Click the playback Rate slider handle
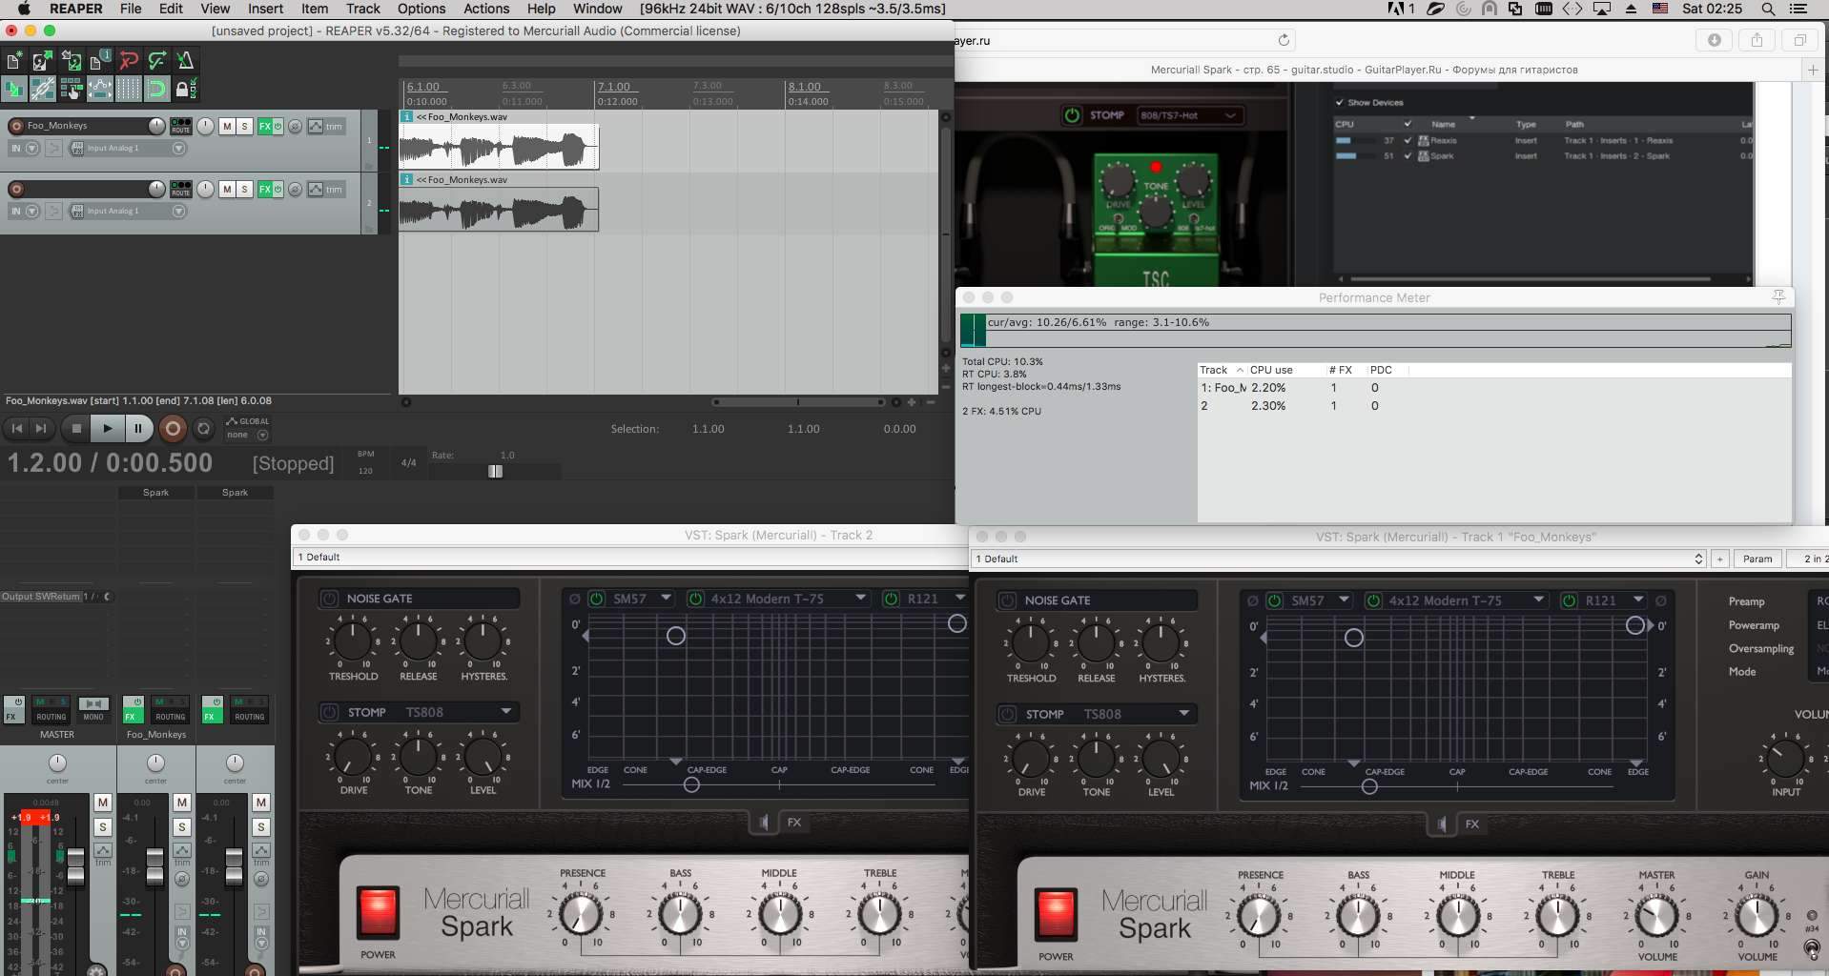This screenshot has width=1829, height=976. coord(495,471)
